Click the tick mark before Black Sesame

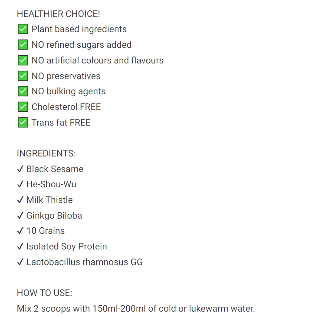click(x=20, y=169)
